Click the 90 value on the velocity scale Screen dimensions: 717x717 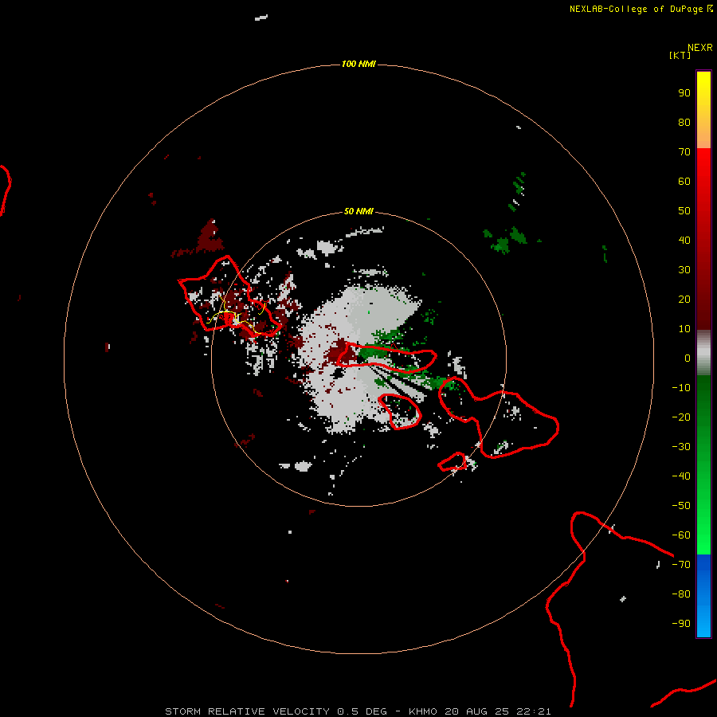pyautogui.click(x=684, y=93)
